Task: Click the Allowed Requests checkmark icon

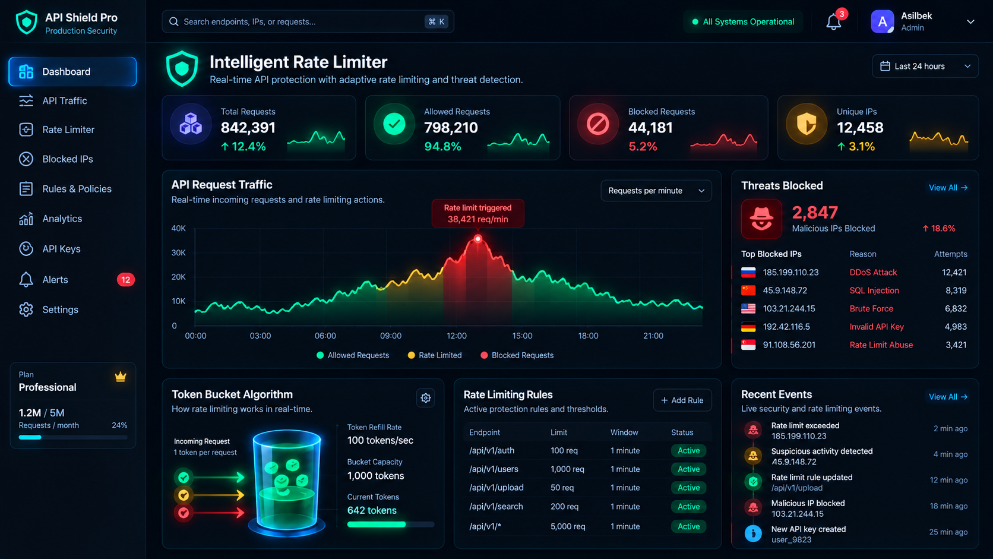Action: pos(394,124)
